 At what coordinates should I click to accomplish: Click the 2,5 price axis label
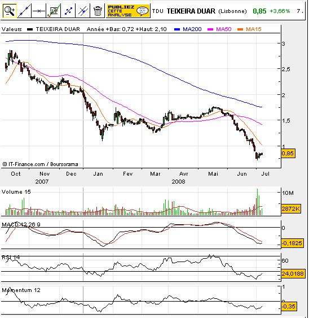tap(286, 69)
